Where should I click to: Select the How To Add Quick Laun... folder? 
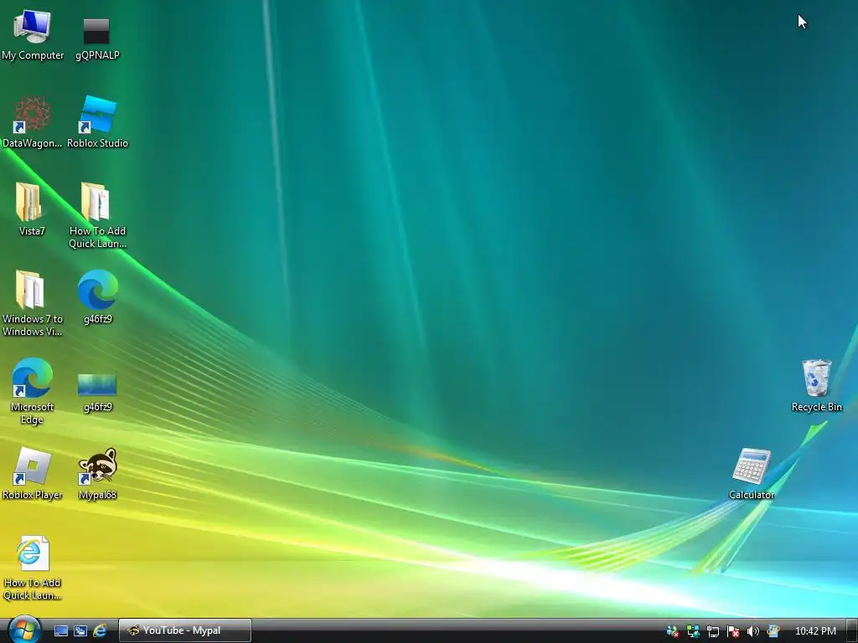coord(97,215)
